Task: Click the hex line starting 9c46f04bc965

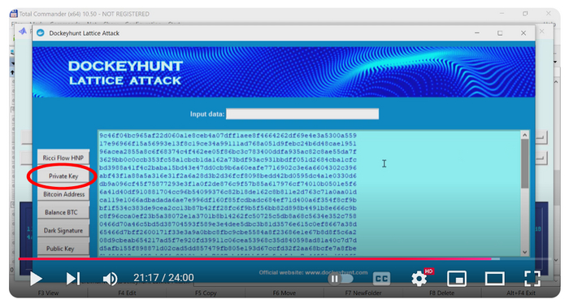Action: pos(228,136)
